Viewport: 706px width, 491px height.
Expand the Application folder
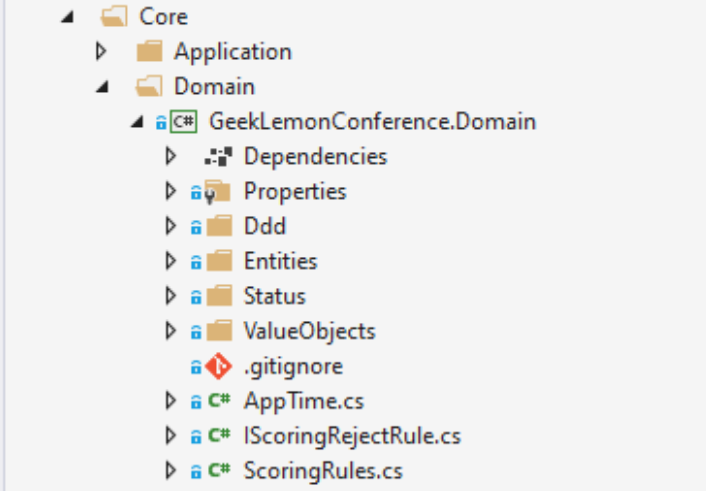(x=101, y=51)
